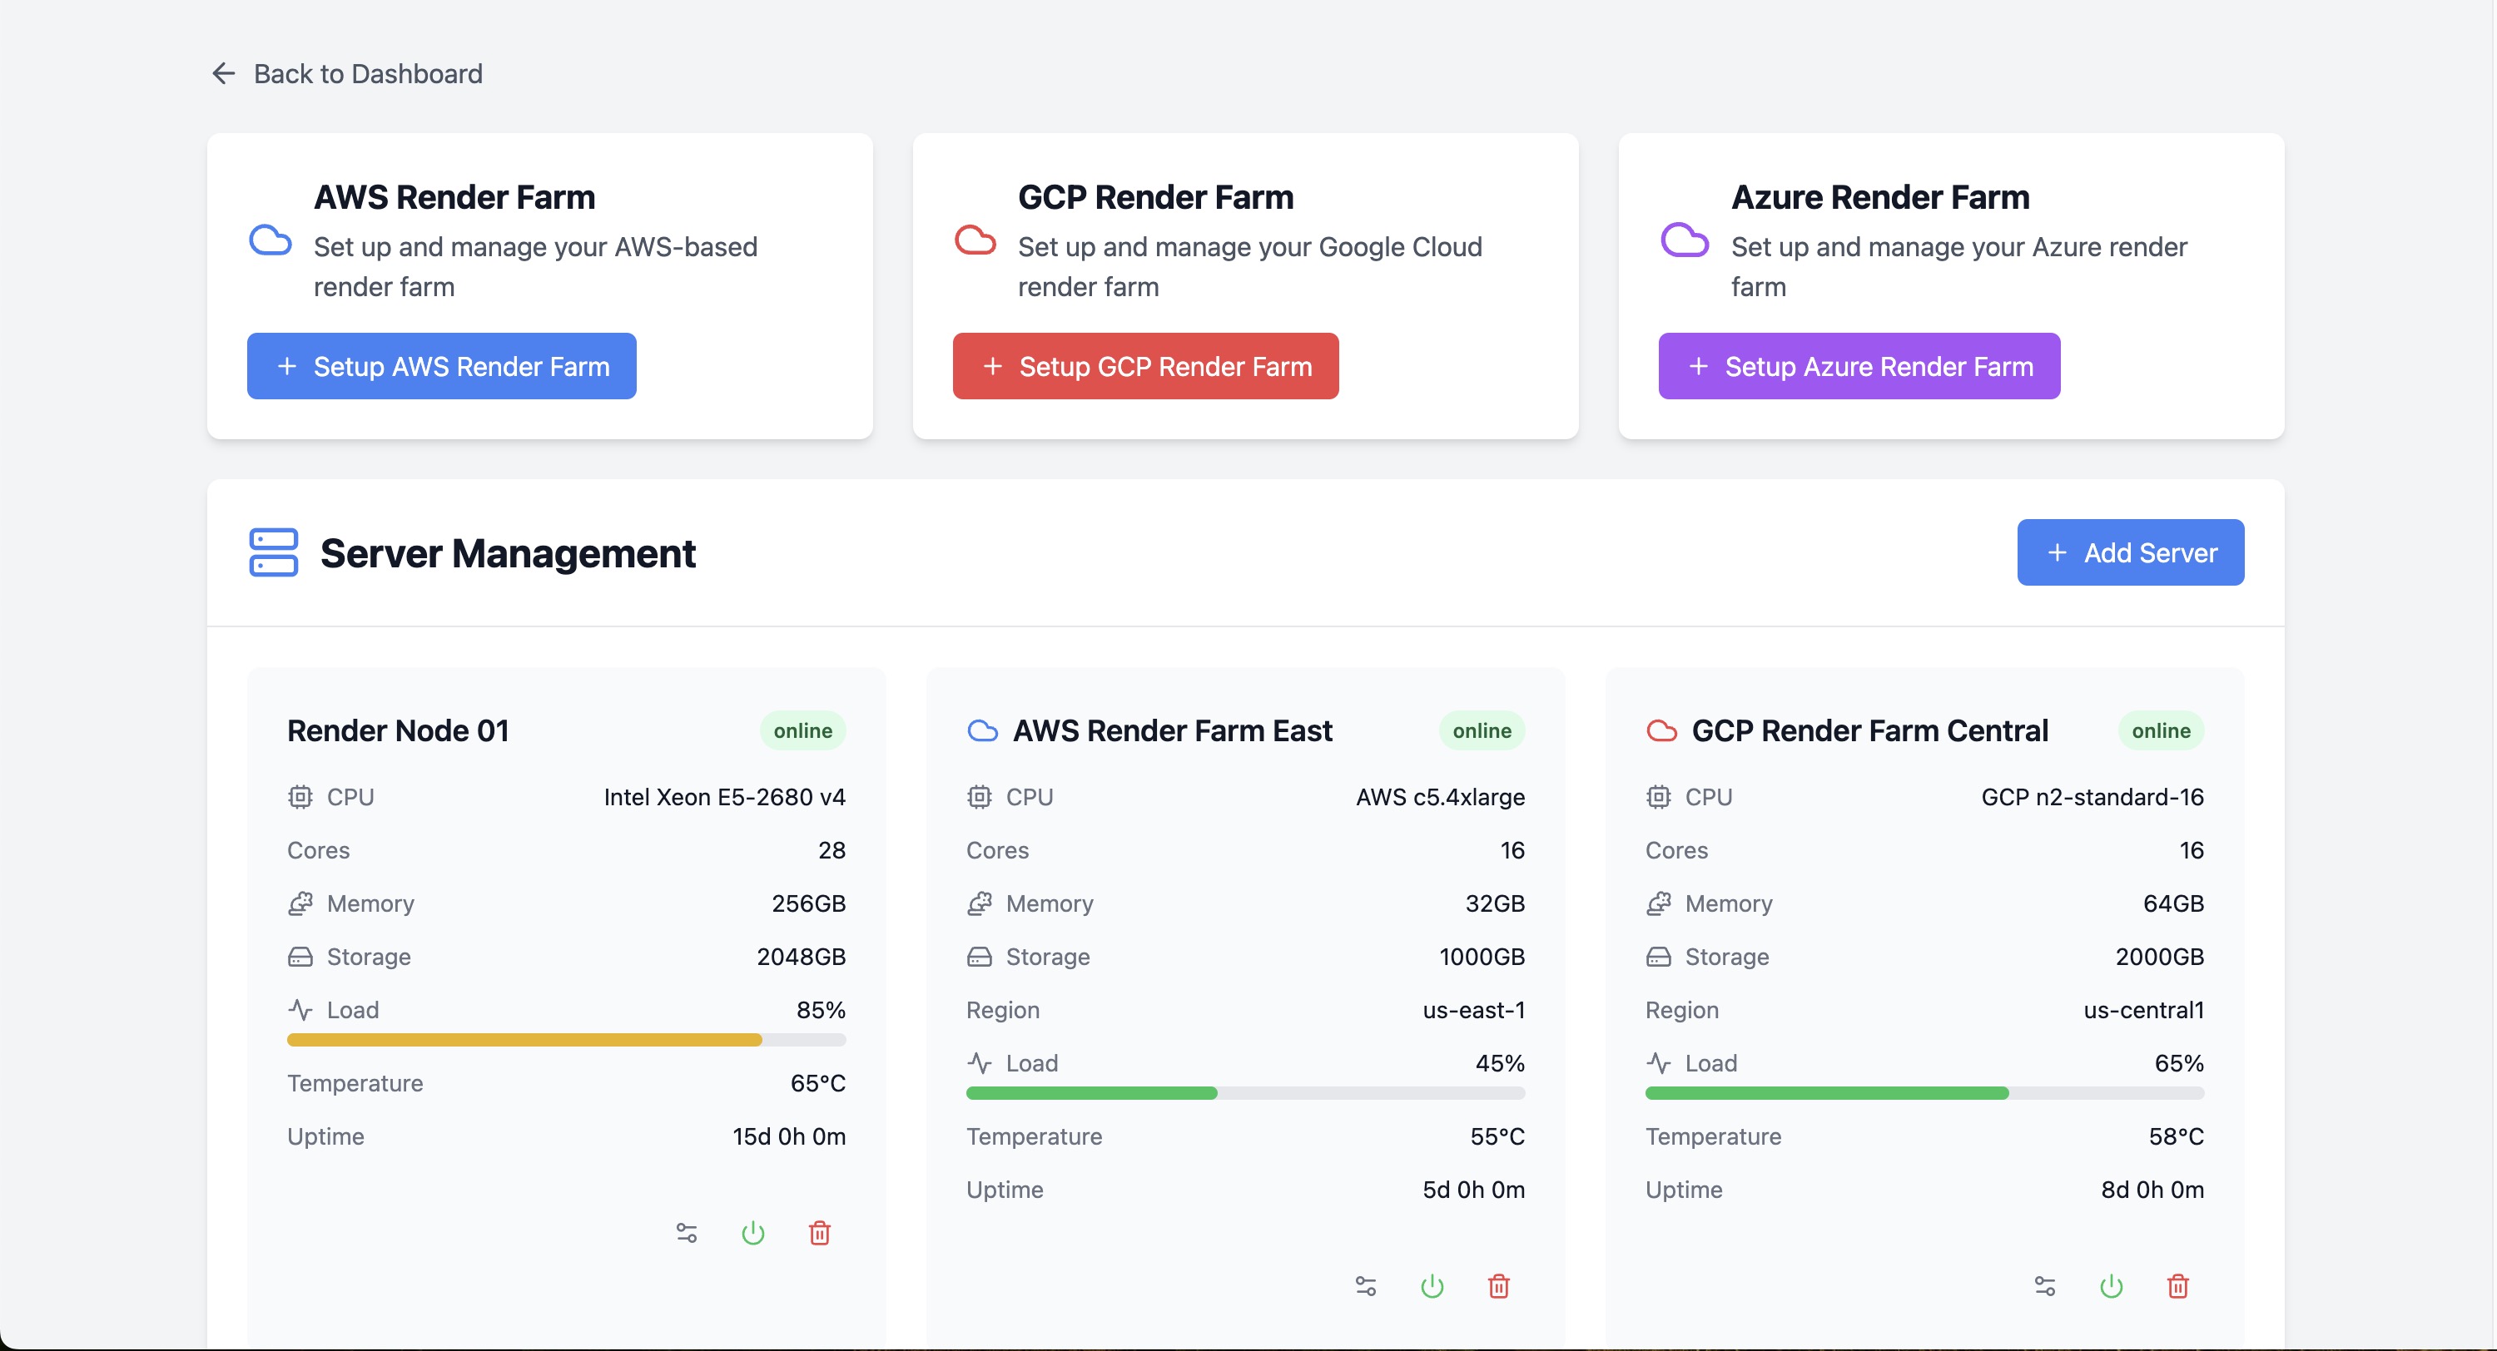Click GCP Render Farm Central green load bar
2497x1351 pixels.
coord(1827,1093)
